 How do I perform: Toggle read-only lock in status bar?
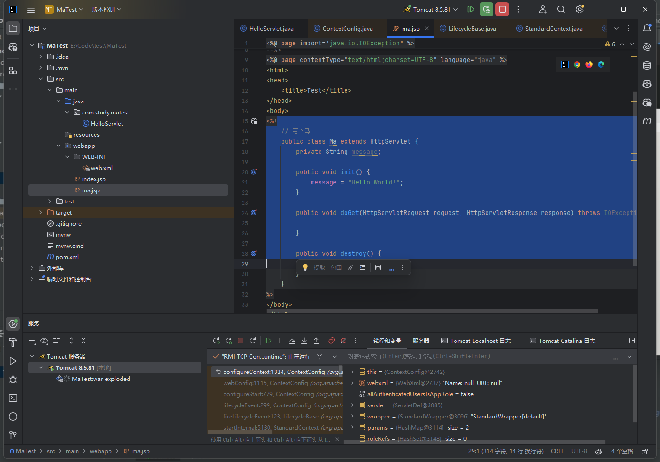tap(645, 451)
